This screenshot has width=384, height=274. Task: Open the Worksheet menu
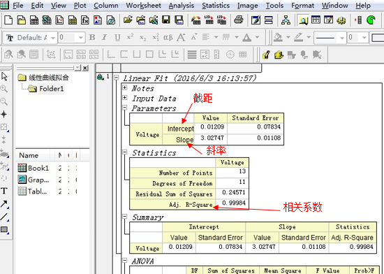tap(144, 6)
